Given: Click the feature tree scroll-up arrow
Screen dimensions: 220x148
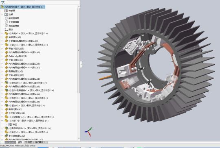Looking at the screenshot, I should point(79,6).
